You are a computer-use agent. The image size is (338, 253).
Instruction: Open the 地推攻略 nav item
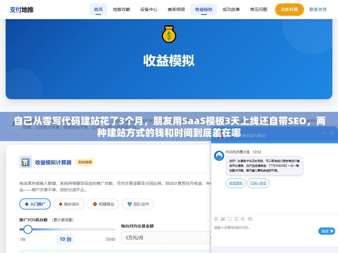pyautogui.click(x=121, y=10)
